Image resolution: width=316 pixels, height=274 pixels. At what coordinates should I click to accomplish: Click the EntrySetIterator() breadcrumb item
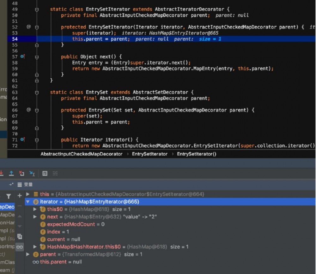pos(197,154)
